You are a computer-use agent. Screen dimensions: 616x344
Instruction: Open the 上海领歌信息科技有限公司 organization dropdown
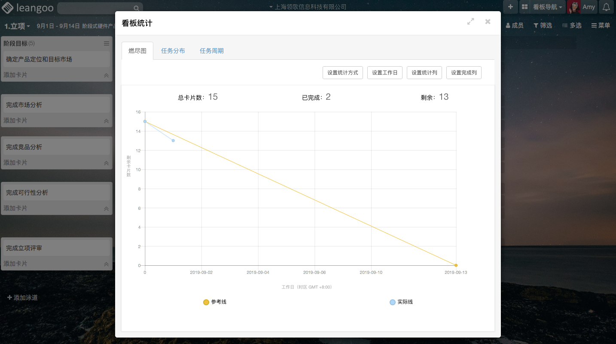[x=308, y=7]
